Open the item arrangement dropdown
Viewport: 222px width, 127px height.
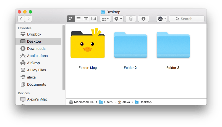click(x=105, y=19)
